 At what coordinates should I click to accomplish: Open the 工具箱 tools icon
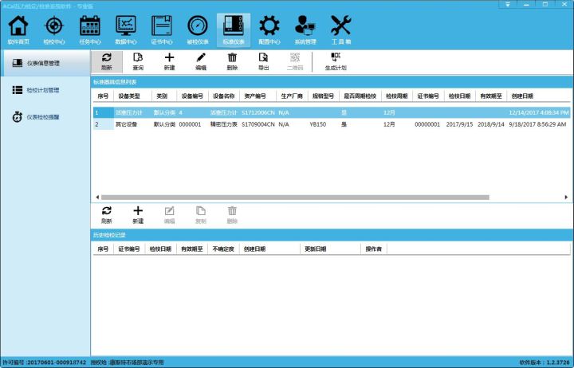click(341, 29)
